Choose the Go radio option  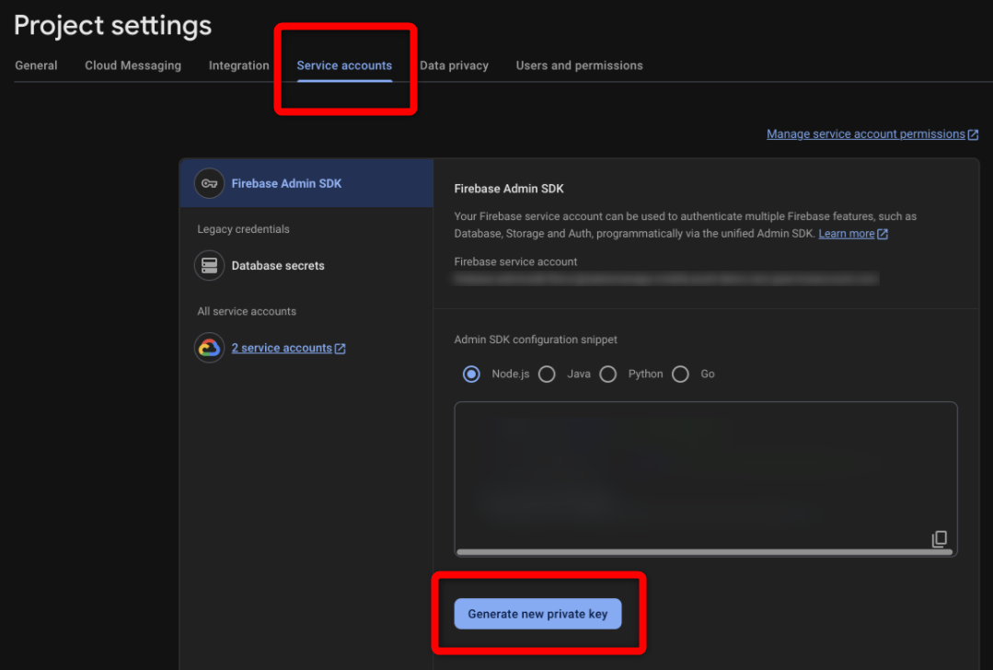point(681,375)
